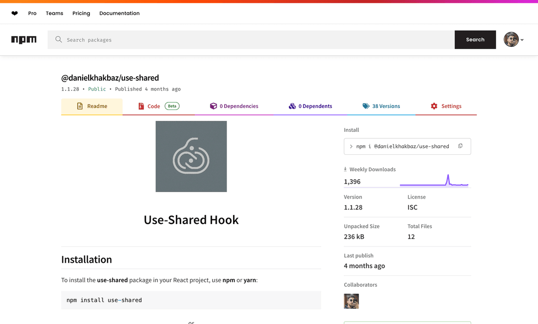Click the search magnifier icon

click(x=59, y=39)
